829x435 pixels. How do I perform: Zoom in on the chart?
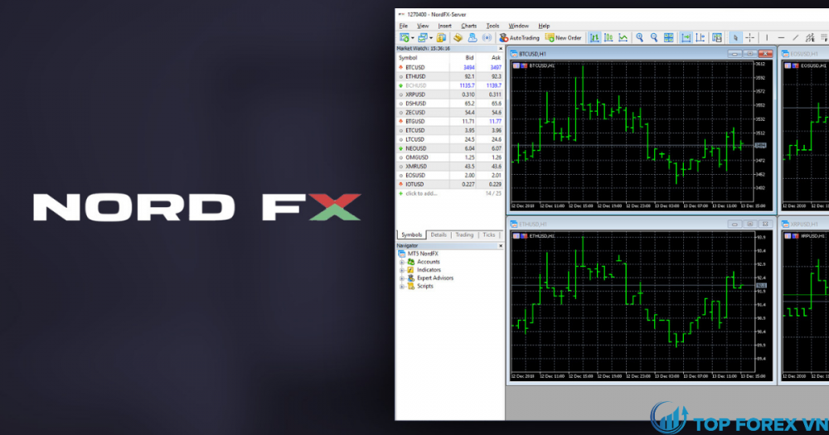[x=639, y=37]
